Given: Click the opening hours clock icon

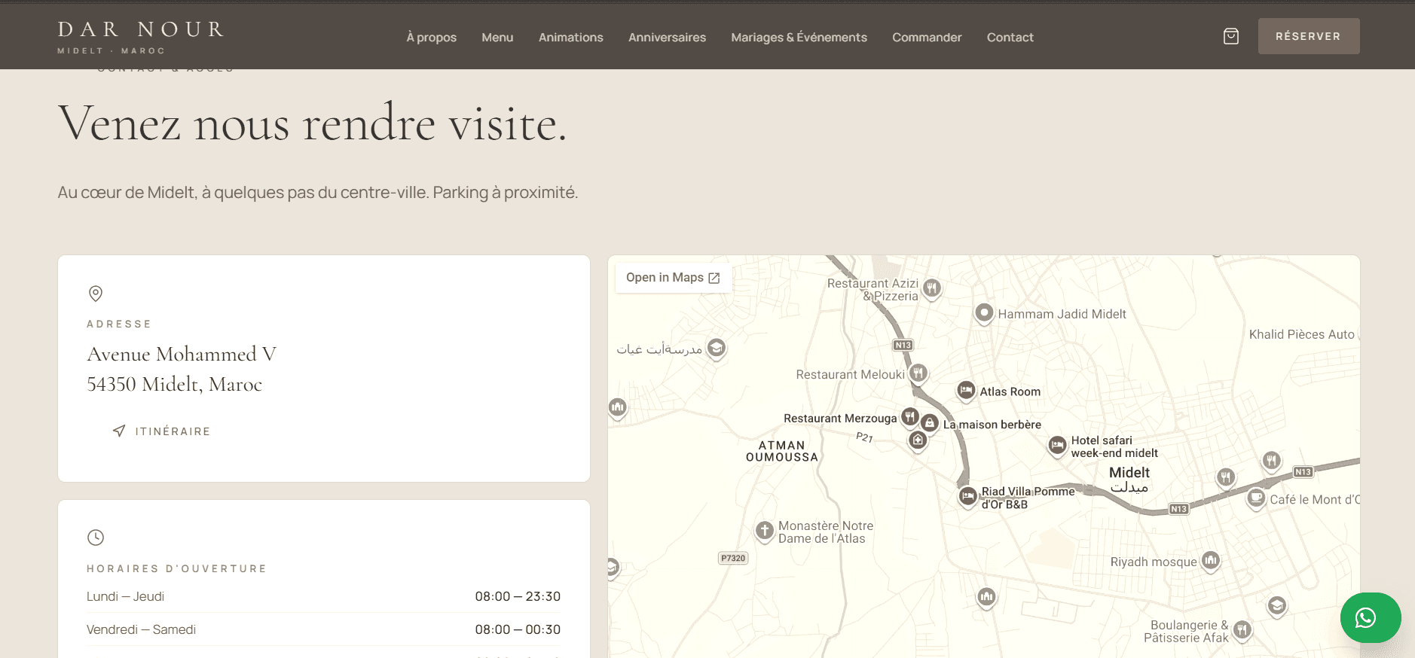Looking at the screenshot, I should pos(96,538).
